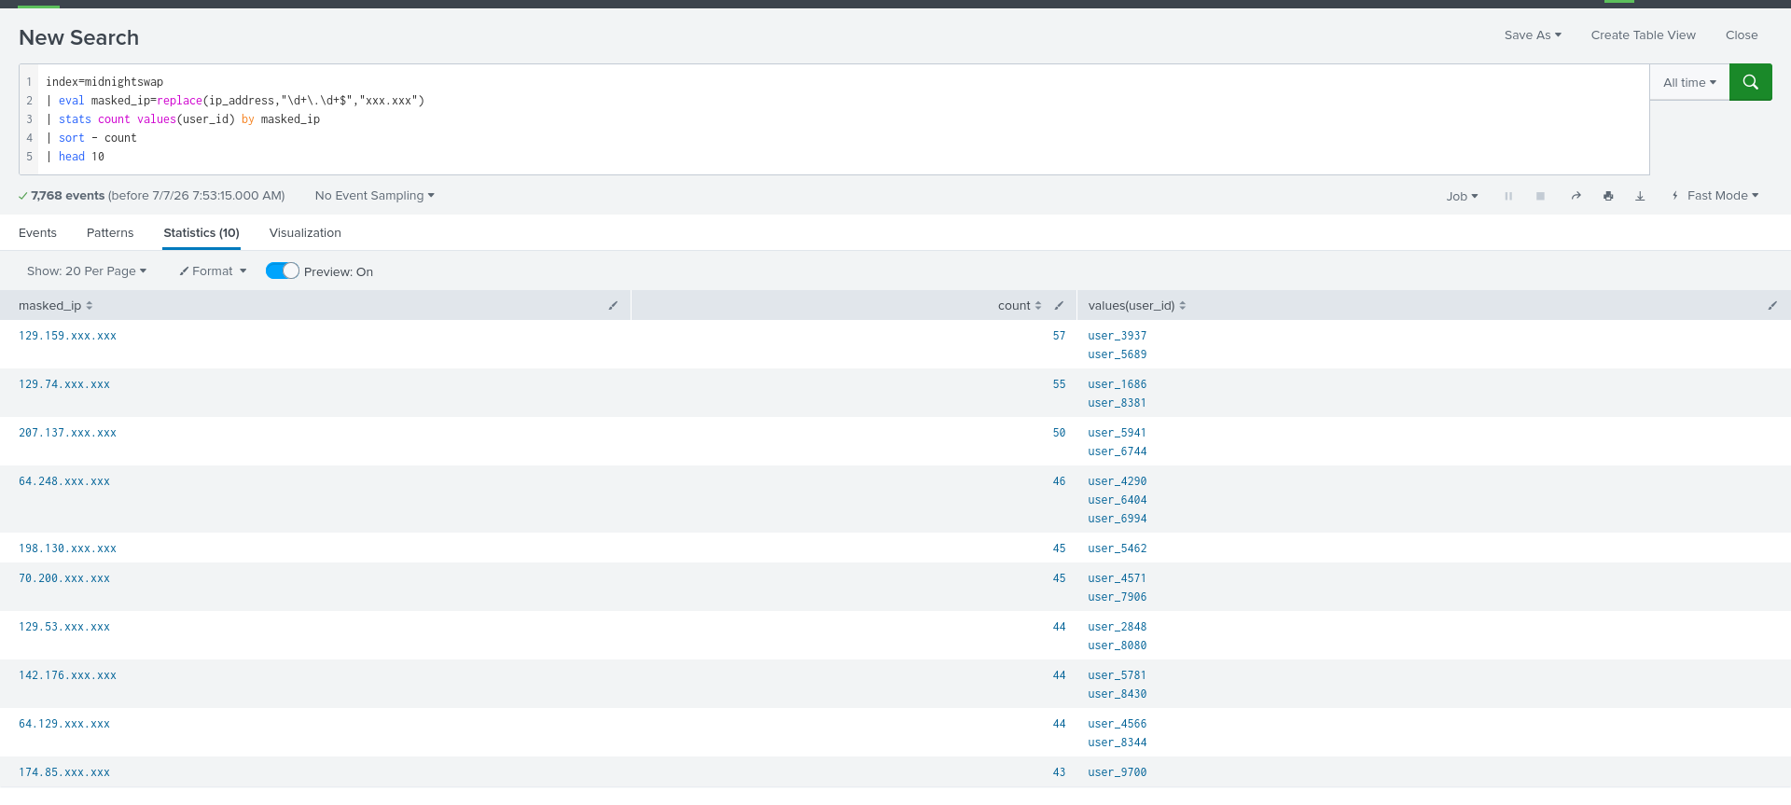Click user_5689 value

(1118, 354)
